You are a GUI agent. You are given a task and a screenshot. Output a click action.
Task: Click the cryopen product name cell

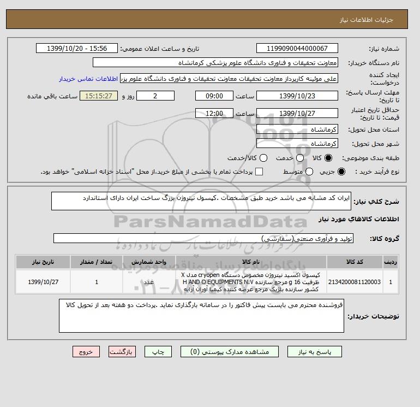(x=251, y=282)
